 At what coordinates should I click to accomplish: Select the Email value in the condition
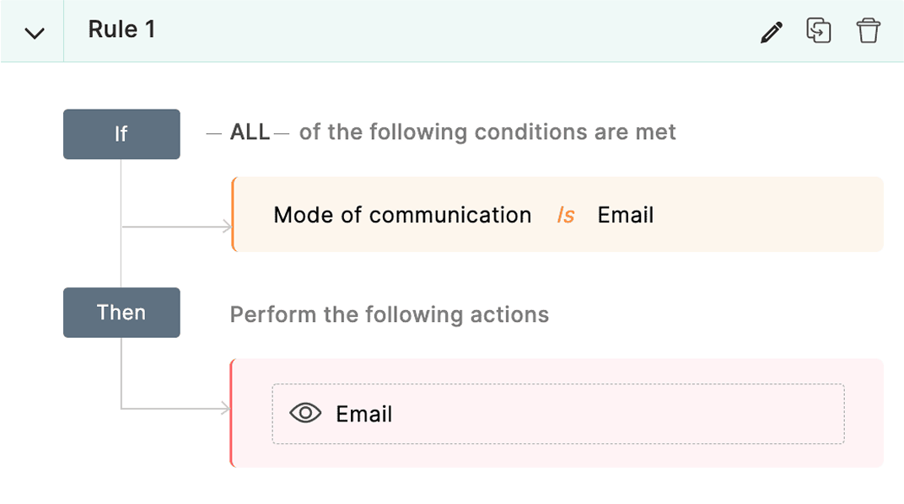pyautogui.click(x=625, y=214)
